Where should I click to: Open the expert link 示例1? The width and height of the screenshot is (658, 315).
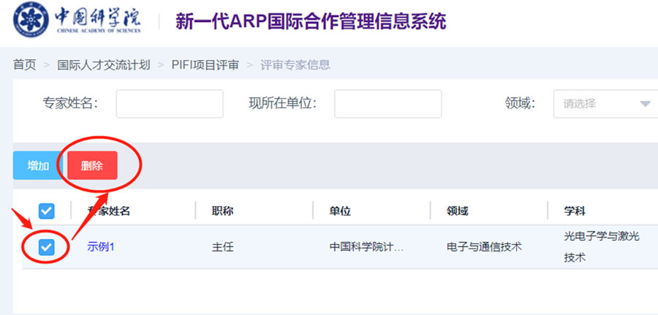point(101,247)
